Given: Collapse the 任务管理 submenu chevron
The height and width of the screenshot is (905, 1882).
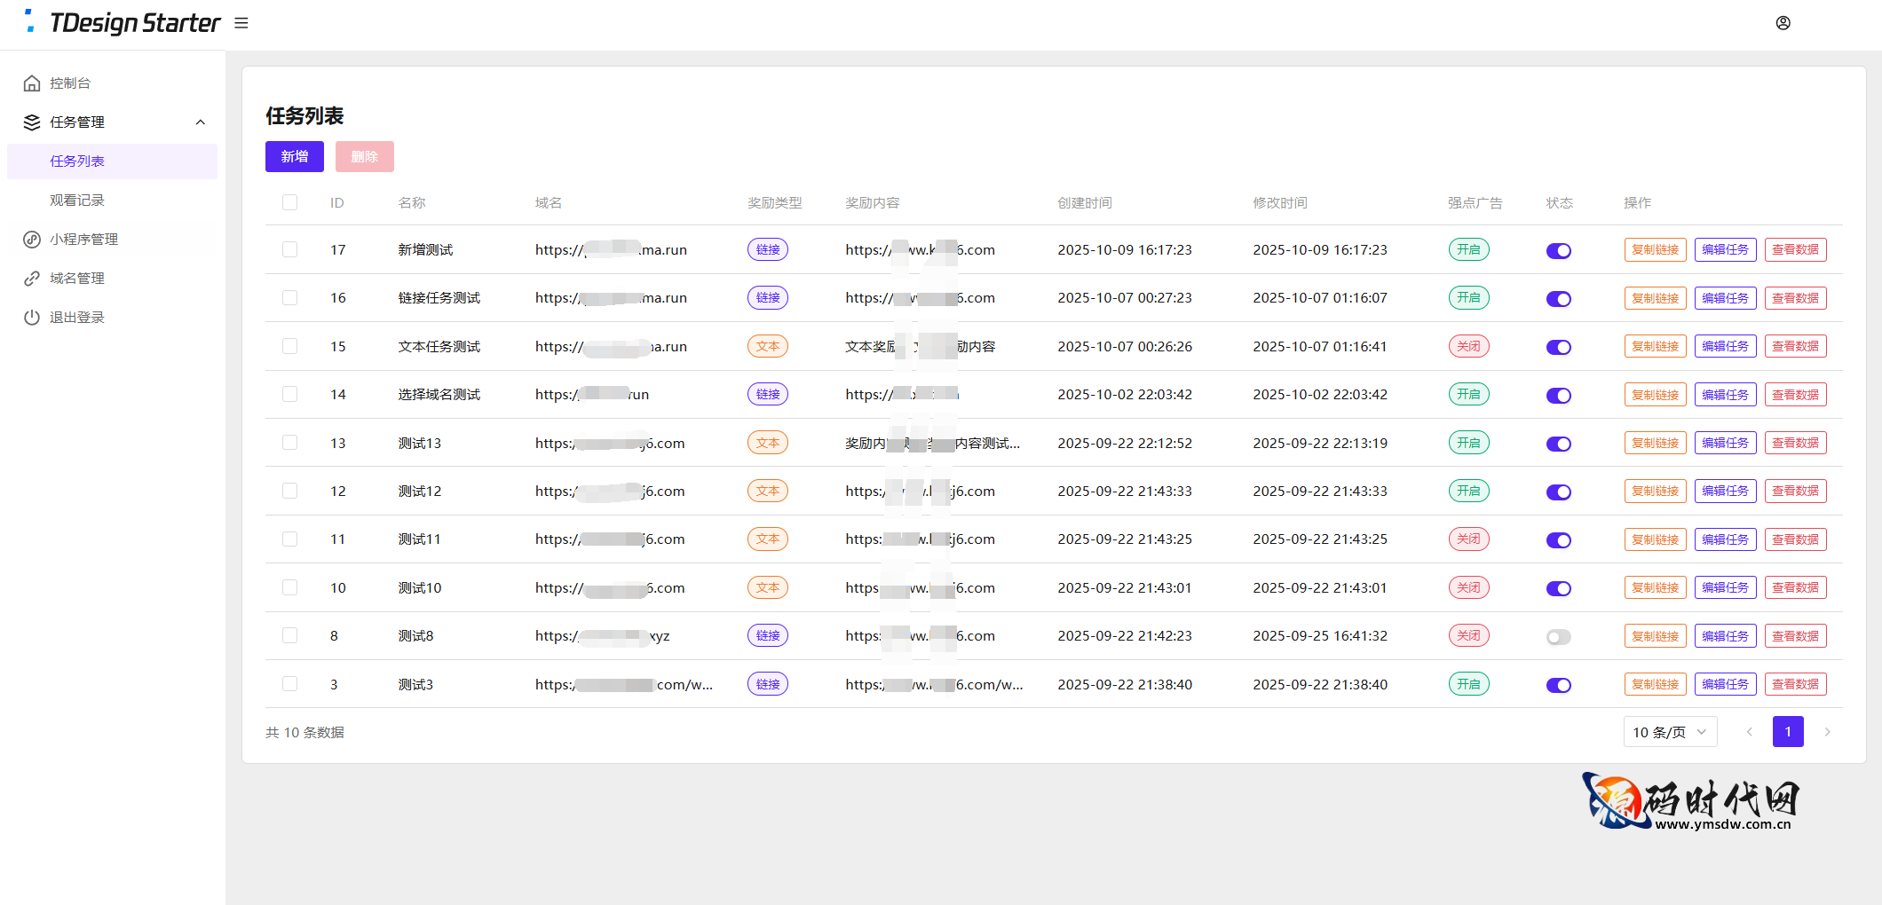Looking at the screenshot, I should pyautogui.click(x=201, y=122).
